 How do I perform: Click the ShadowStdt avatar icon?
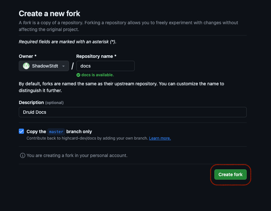pyautogui.click(x=26, y=66)
